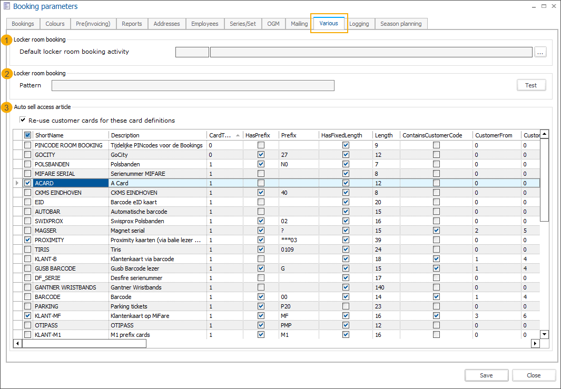This screenshot has width=561, height=389.
Task: Sort by the Description column header
Action: coord(158,135)
